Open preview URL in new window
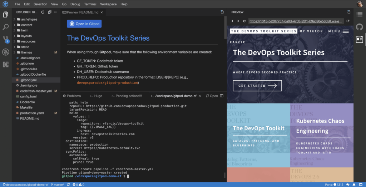Image resolution: width=366 pixels, height=187 pixels. tap(348, 21)
